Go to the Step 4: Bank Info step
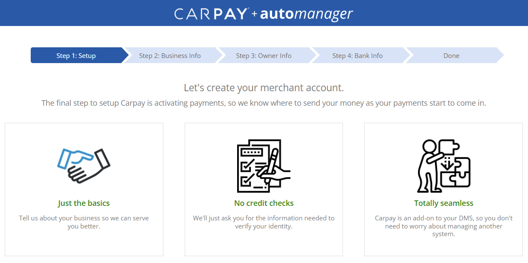 coord(357,55)
